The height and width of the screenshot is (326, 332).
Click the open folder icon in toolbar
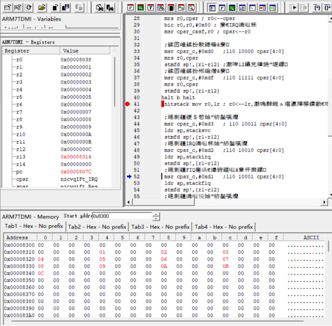tap(42, 7)
